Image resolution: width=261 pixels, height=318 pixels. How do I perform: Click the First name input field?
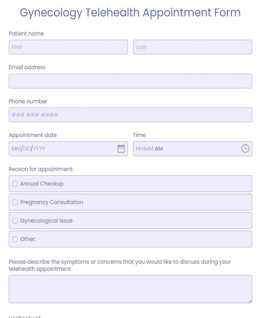(68, 47)
